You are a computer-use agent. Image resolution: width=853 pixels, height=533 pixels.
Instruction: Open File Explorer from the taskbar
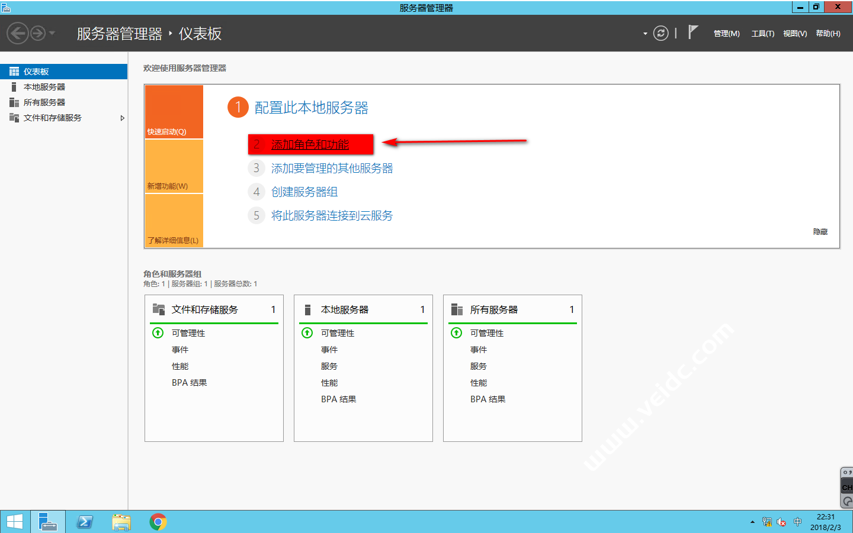[x=121, y=522]
